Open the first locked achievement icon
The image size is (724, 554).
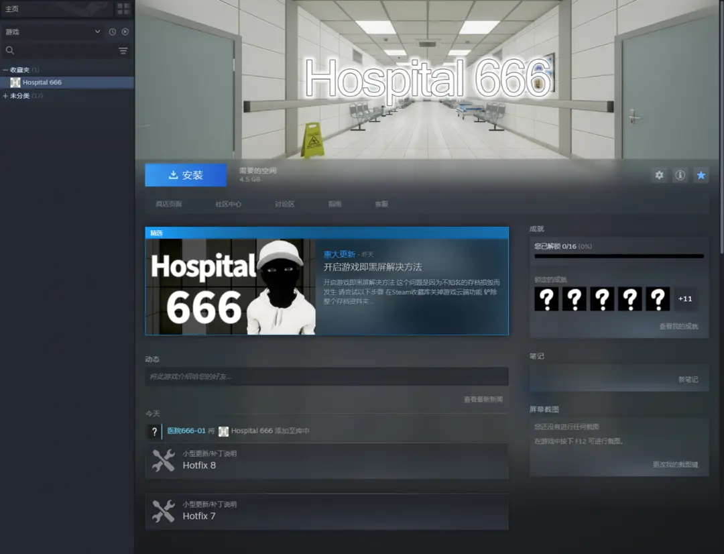point(547,299)
